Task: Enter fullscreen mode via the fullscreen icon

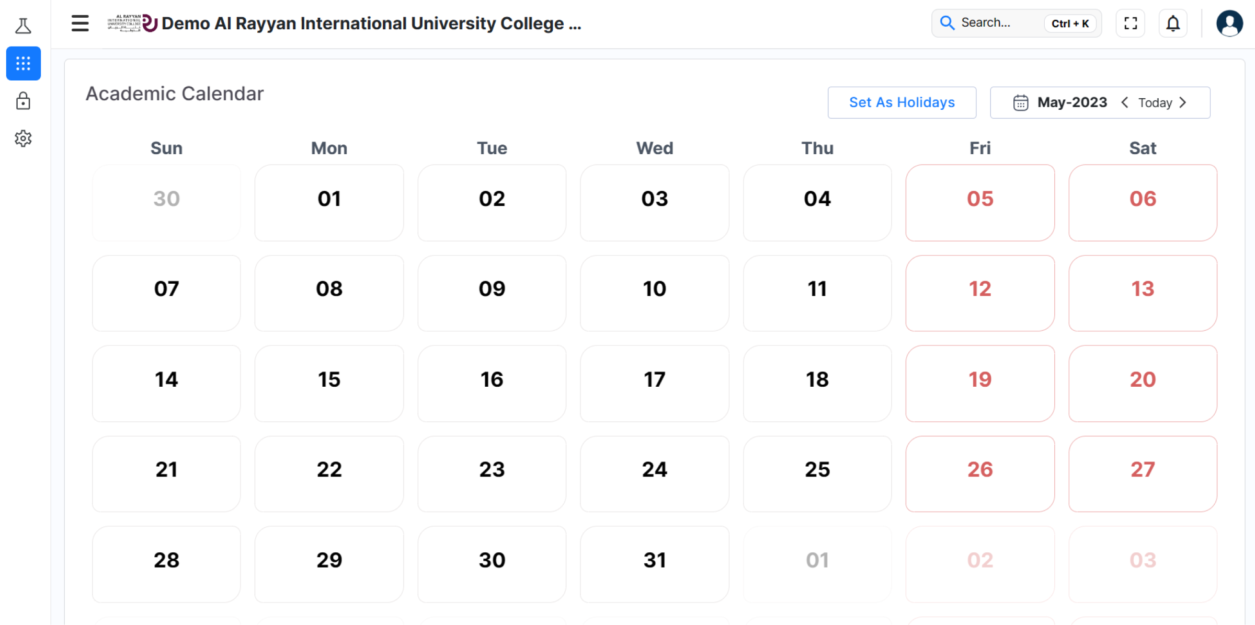Action: (x=1131, y=24)
